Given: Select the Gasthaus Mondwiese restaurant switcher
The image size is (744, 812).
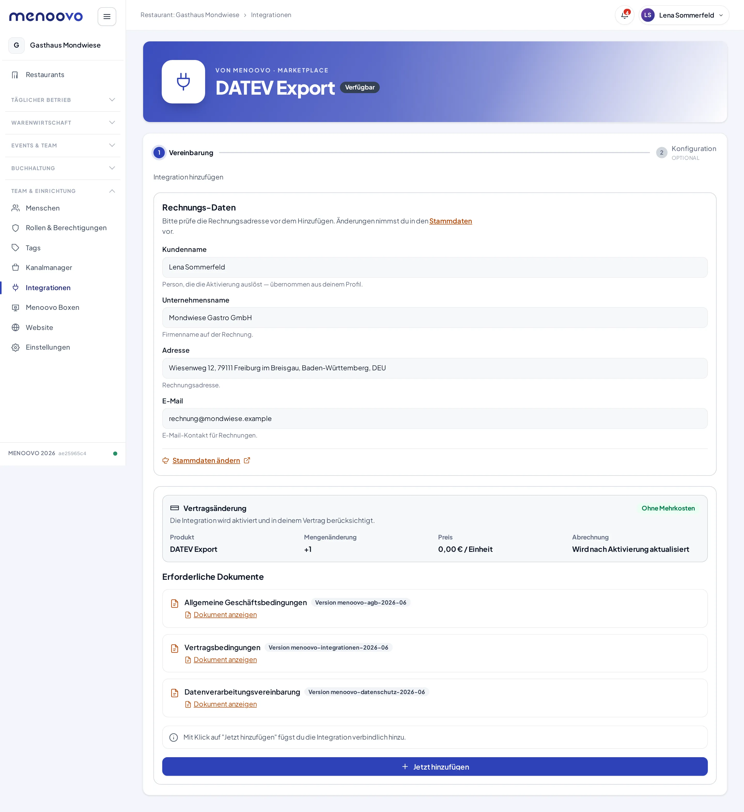Looking at the screenshot, I should pyautogui.click(x=63, y=45).
